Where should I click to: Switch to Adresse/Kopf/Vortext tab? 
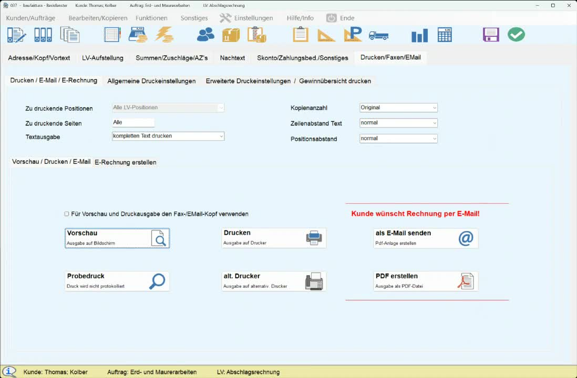tap(39, 58)
